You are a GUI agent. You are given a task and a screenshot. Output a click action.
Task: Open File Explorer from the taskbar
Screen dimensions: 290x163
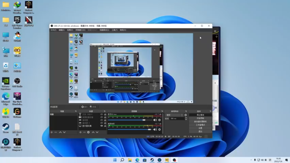tap(130, 160)
